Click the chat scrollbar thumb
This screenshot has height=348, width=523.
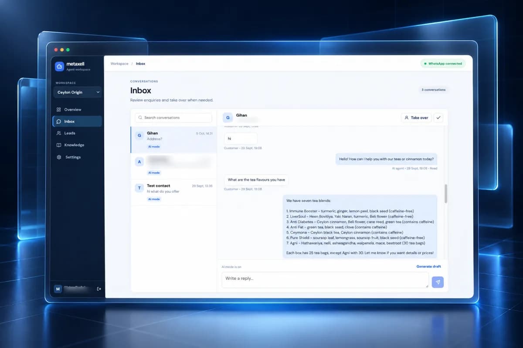click(445, 193)
